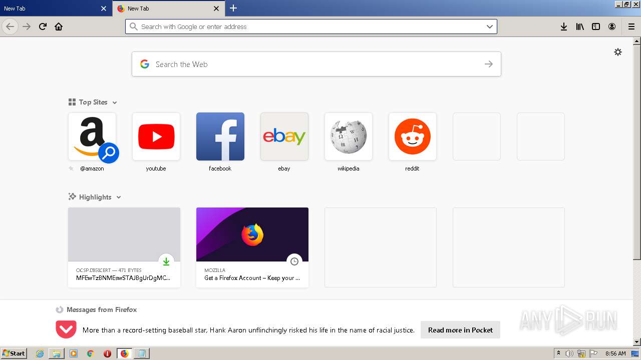Screen dimensions: 641x360
Task: Show hidden system tray icons arrow
Action: [558, 353]
